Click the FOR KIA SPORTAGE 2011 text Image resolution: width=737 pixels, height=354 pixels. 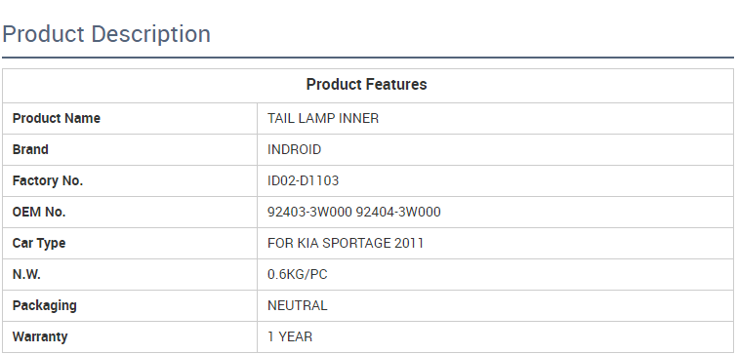(346, 243)
